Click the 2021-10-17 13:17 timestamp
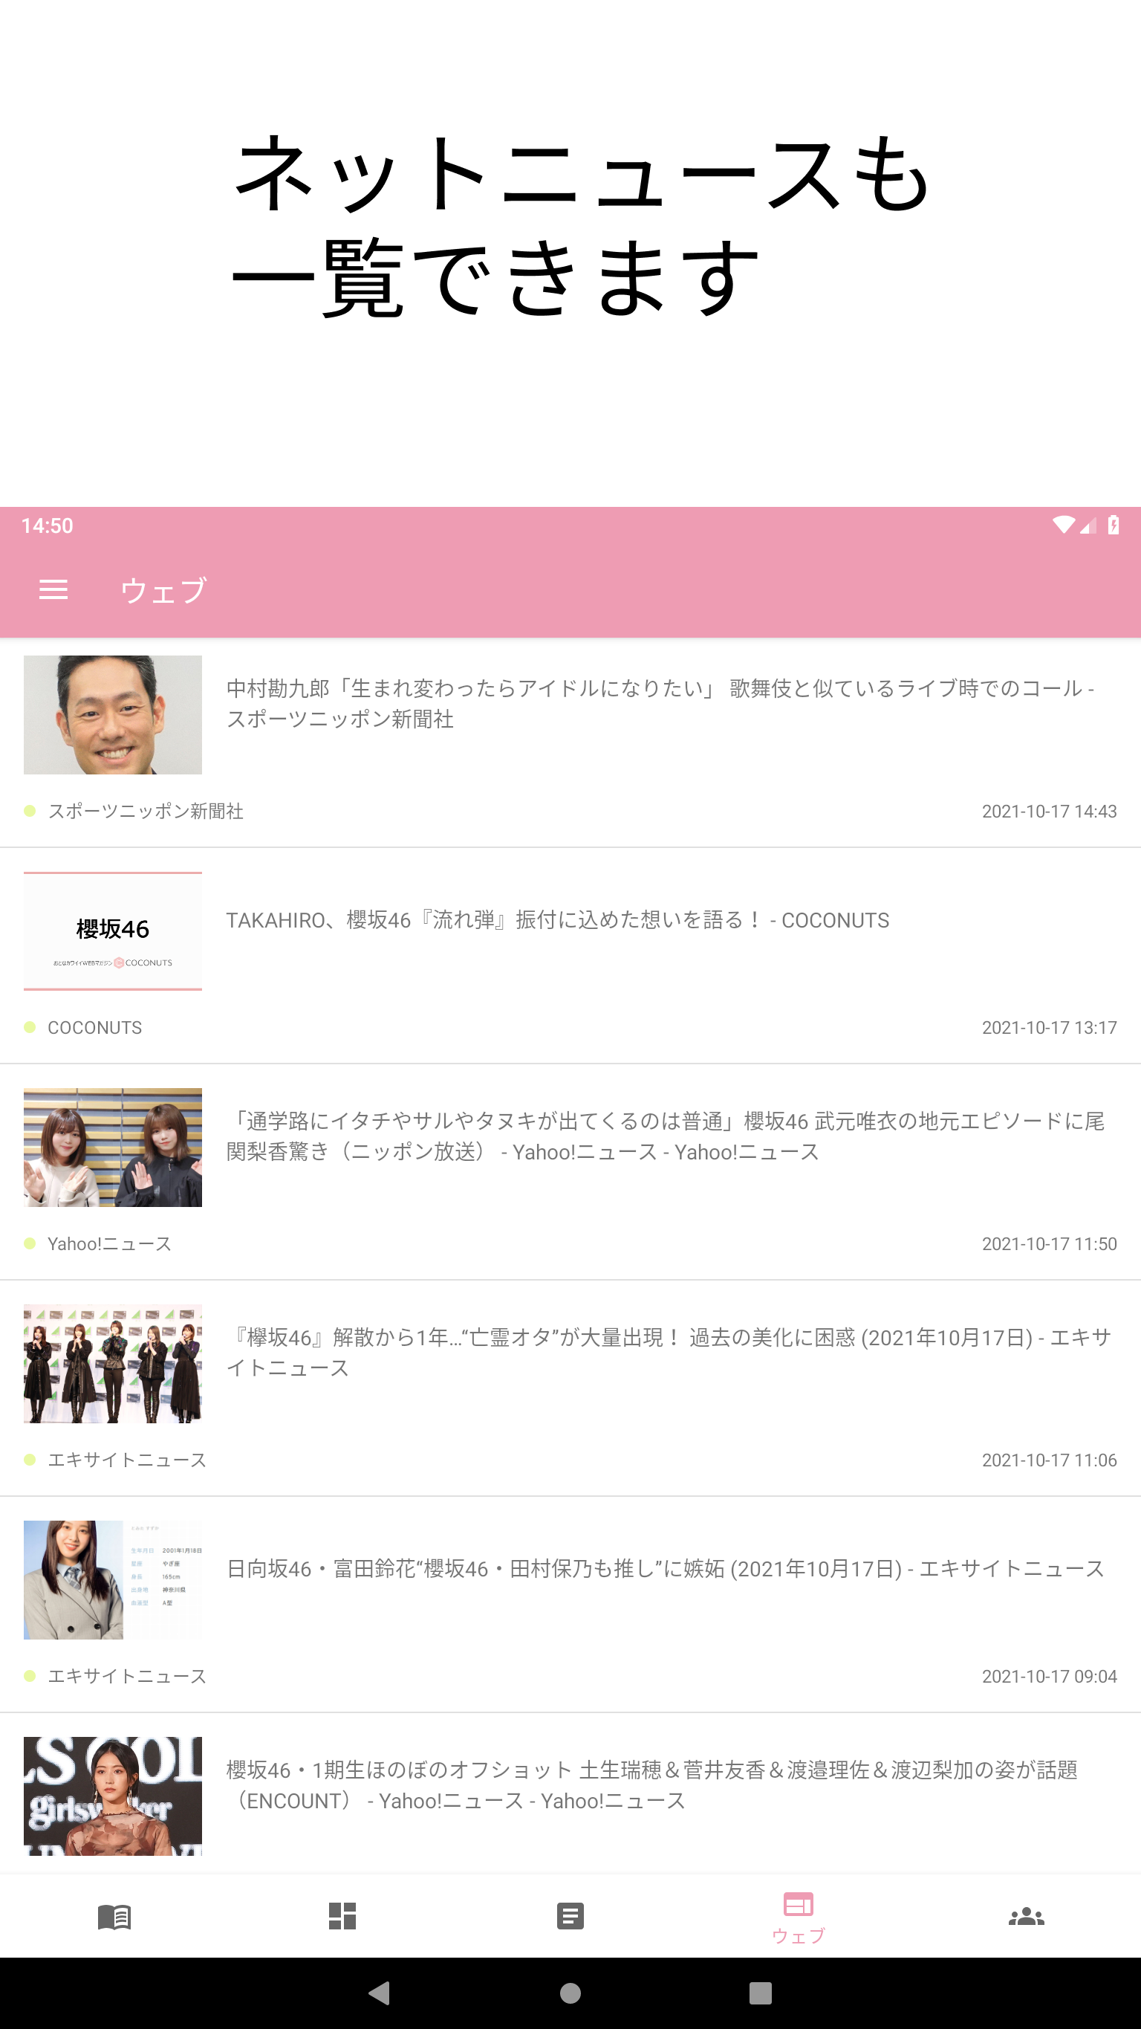Viewport: 1141px width, 2029px height. [1049, 1027]
